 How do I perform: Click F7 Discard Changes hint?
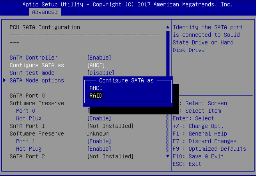coord(205,141)
